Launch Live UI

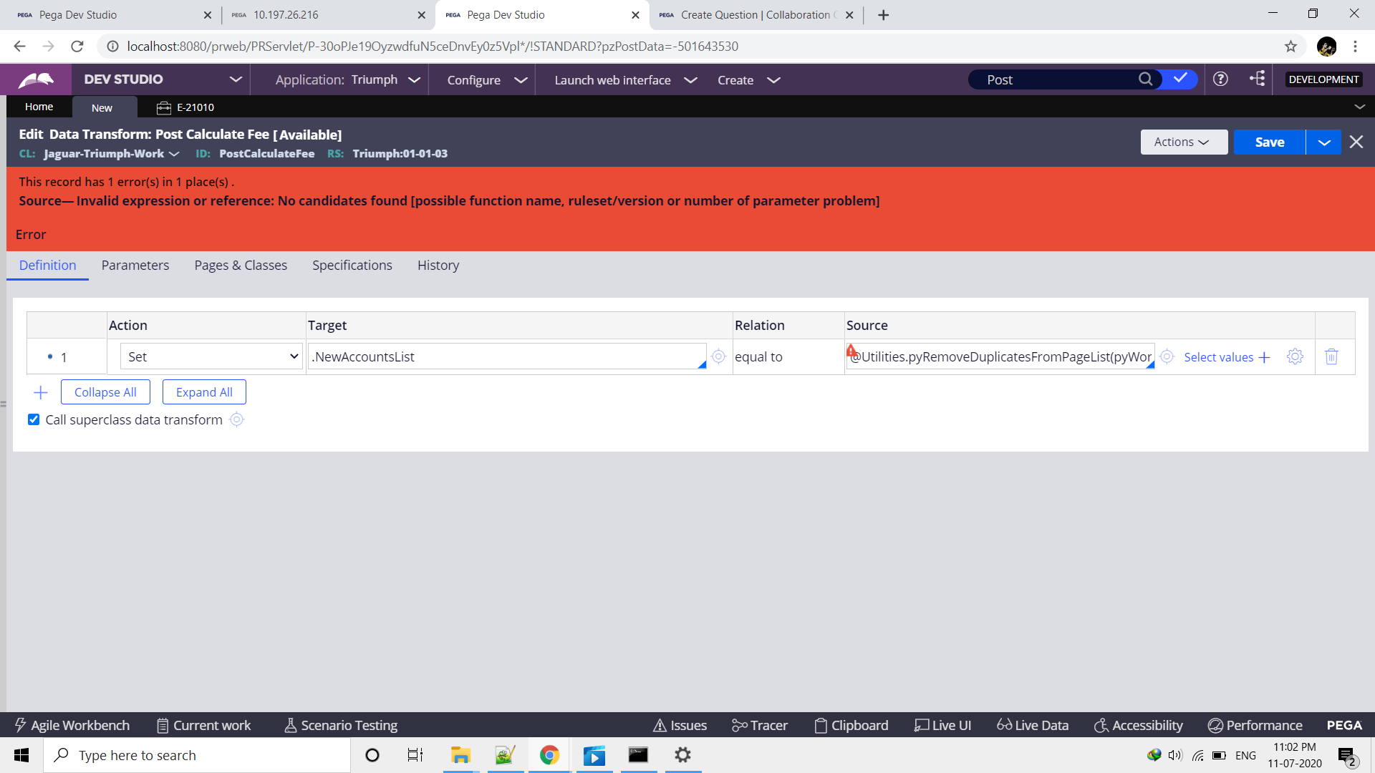coord(942,725)
